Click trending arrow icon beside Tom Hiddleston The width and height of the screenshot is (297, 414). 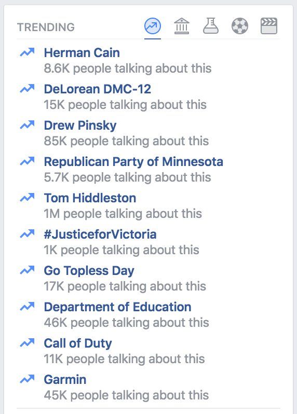tap(27, 198)
